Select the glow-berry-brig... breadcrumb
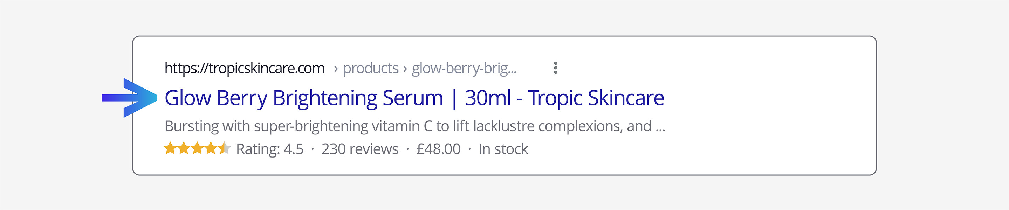 coord(464,69)
